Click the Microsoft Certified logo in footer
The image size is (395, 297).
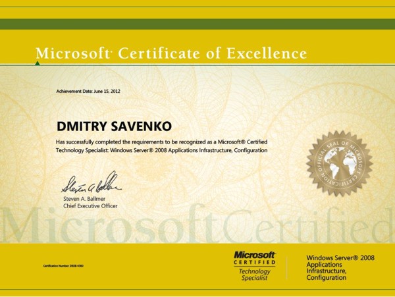255,258
